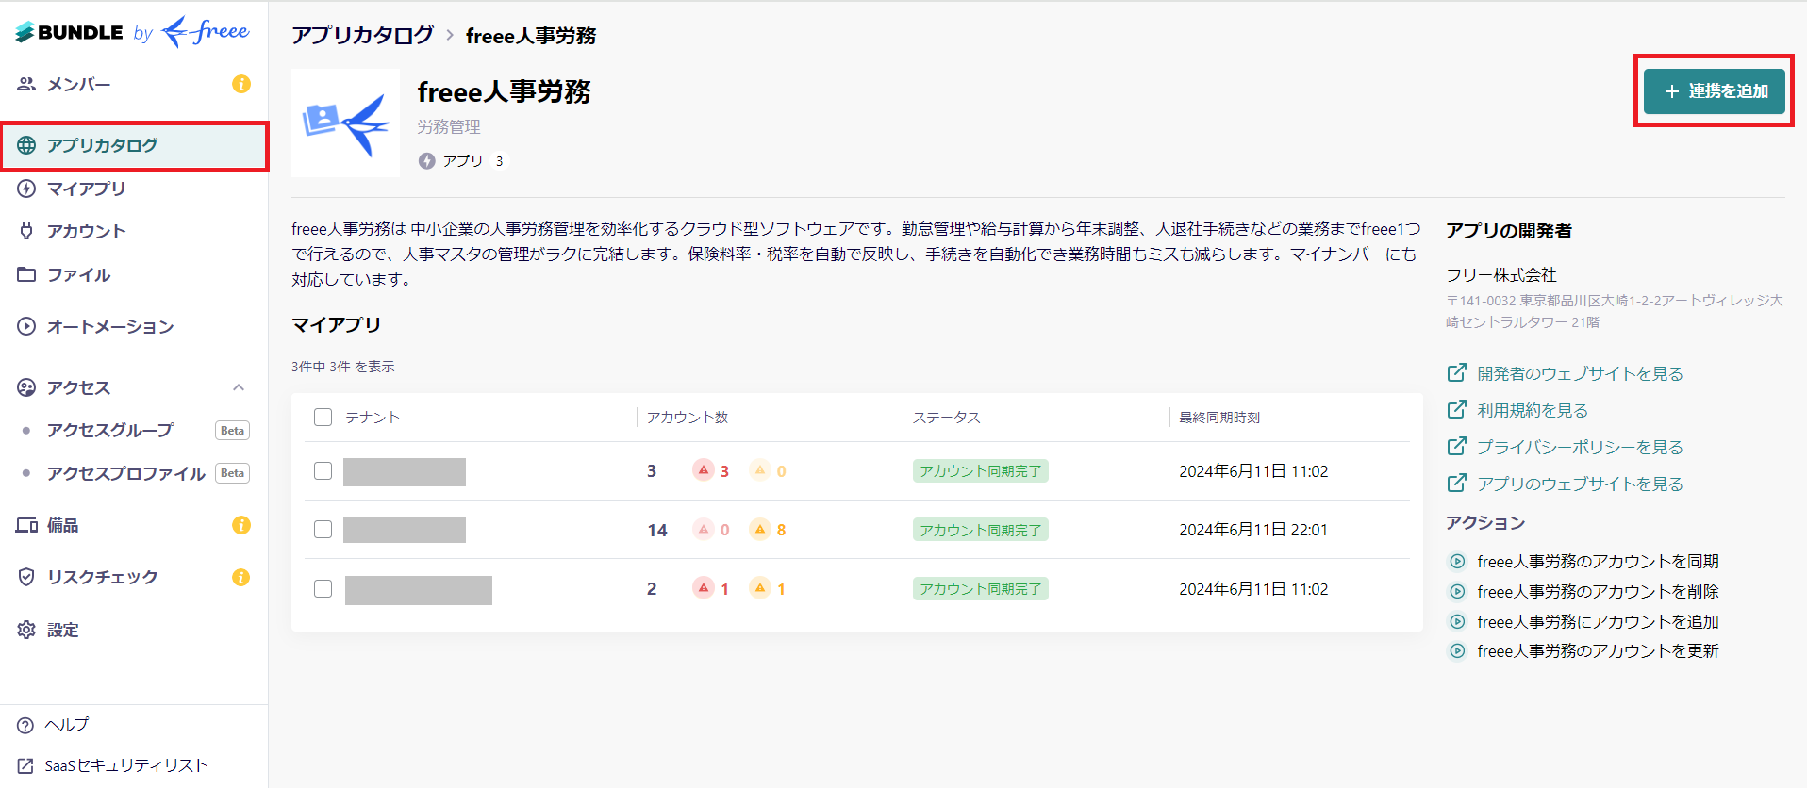Click the gear icon beside 設定
This screenshot has width=1807, height=788.
pyautogui.click(x=26, y=630)
